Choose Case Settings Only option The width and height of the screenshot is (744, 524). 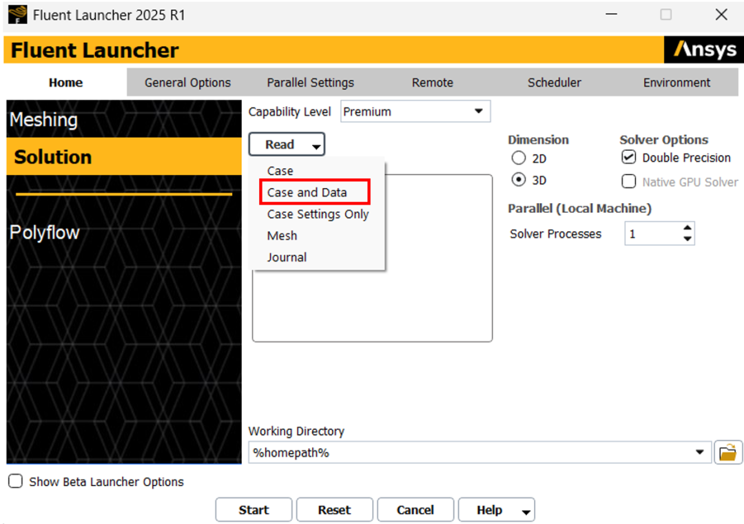point(318,214)
